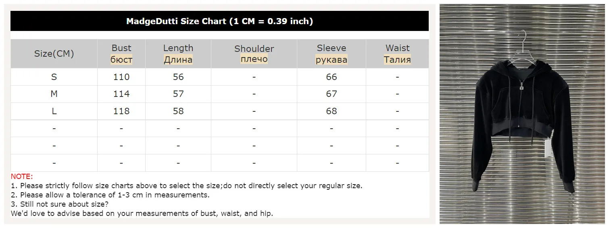Click the MadgeDutti Size Chart title bar
The width and height of the screenshot is (609, 228).
219,21
